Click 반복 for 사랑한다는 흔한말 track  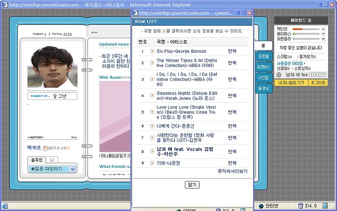[x=232, y=138]
